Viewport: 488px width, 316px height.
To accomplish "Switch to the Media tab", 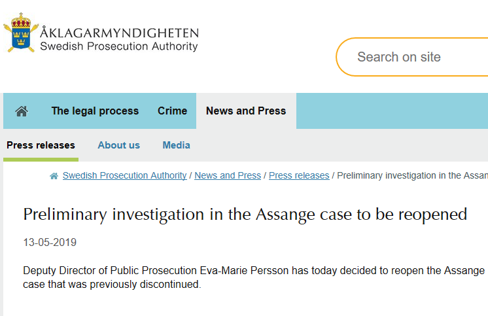I will pyautogui.click(x=176, y=145).
